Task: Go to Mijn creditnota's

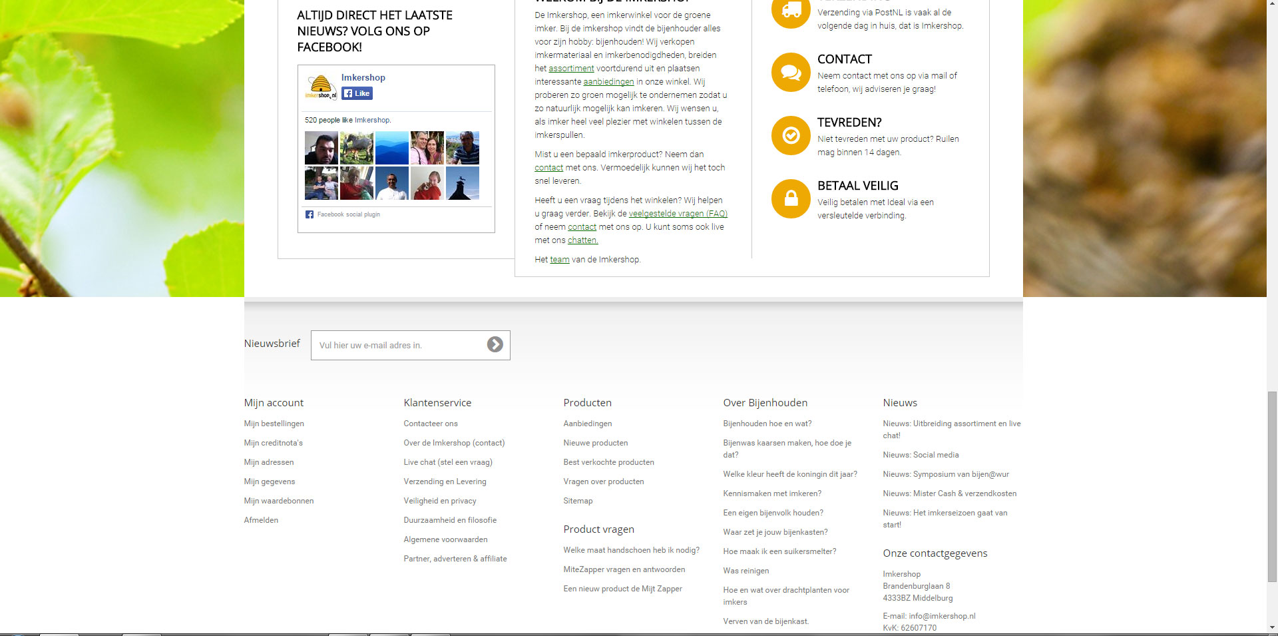Action: pos(273,443)
